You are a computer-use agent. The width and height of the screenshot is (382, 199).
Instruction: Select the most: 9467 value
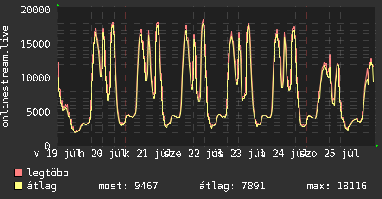[x=128, y=186]
